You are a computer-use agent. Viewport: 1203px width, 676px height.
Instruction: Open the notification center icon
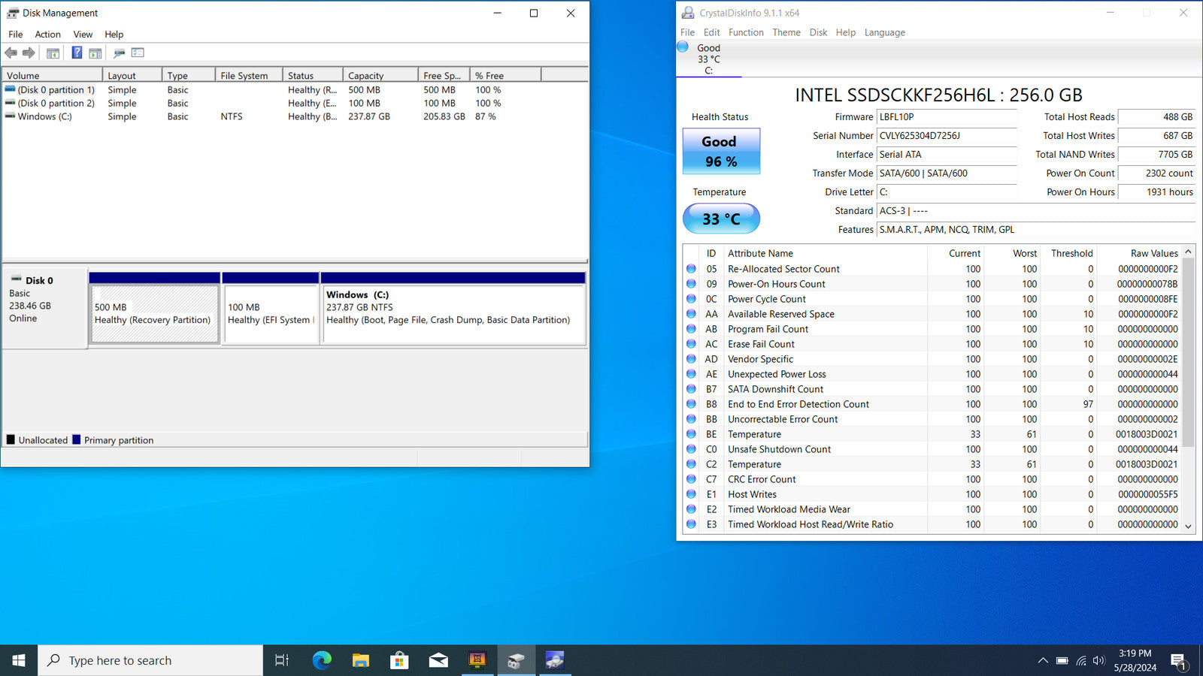[x=1178, y=661]
